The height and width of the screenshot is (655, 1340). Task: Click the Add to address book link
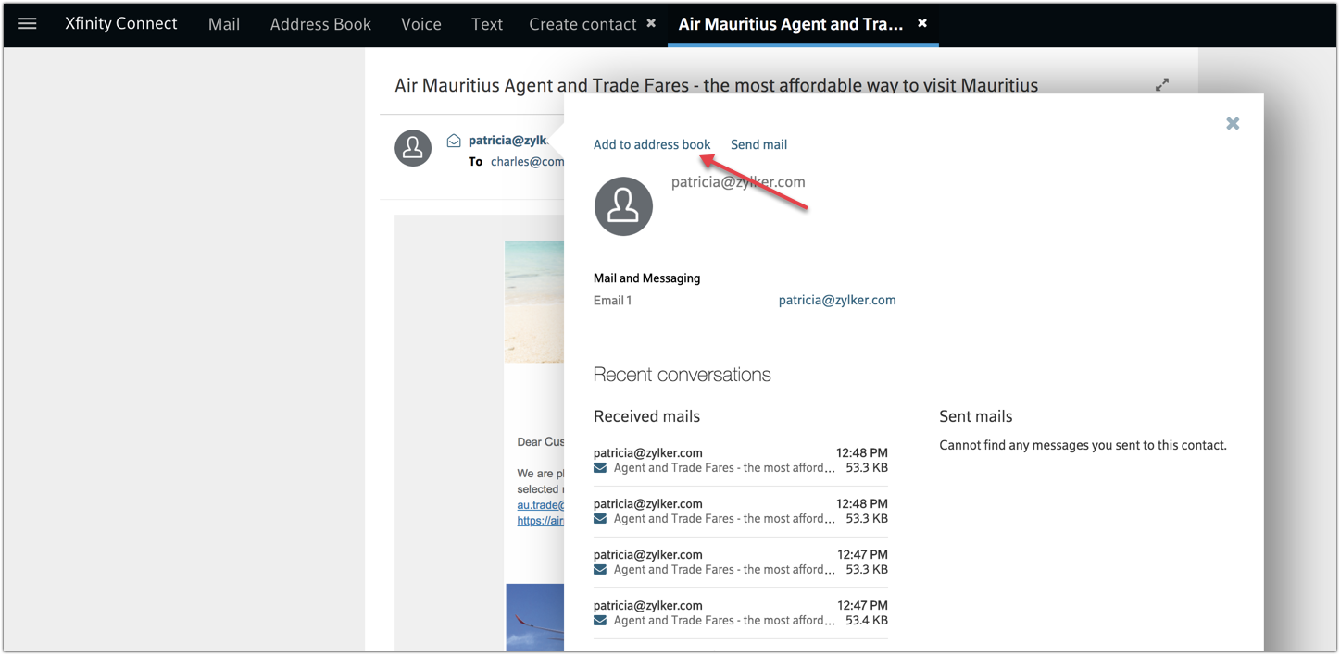tap(652, 144)
